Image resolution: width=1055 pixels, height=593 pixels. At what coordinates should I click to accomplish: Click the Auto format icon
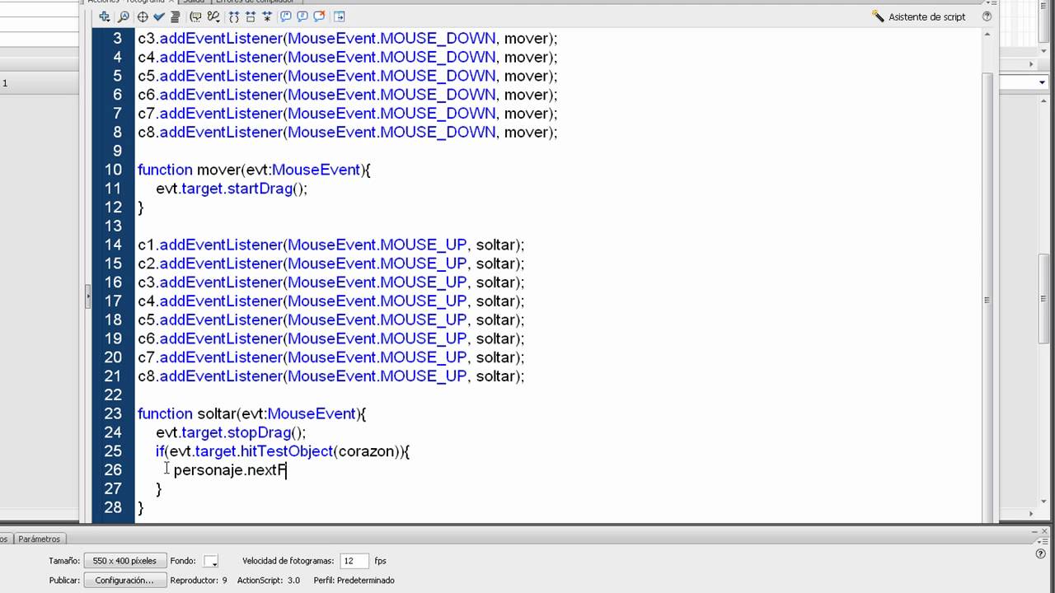(175, 16)
